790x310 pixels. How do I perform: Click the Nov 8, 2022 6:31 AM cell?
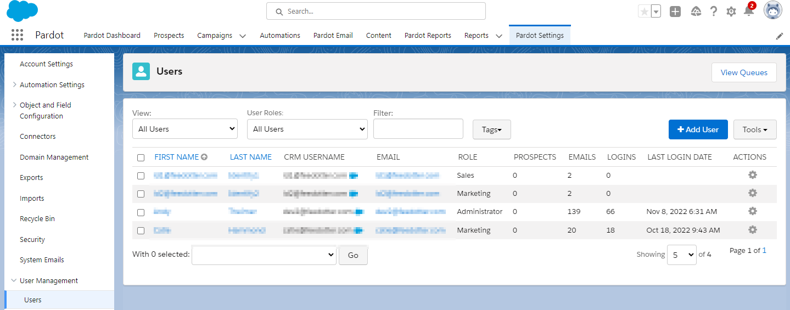coord(682,211)
